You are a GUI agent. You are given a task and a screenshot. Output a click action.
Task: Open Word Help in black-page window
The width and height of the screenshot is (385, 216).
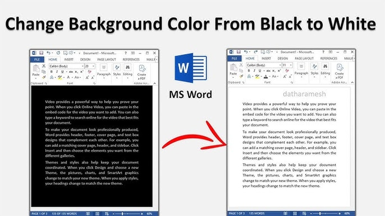126,53
